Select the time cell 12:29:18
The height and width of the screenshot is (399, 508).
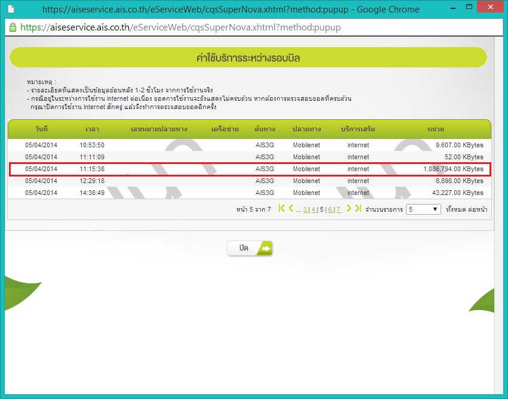coord(92,181)
